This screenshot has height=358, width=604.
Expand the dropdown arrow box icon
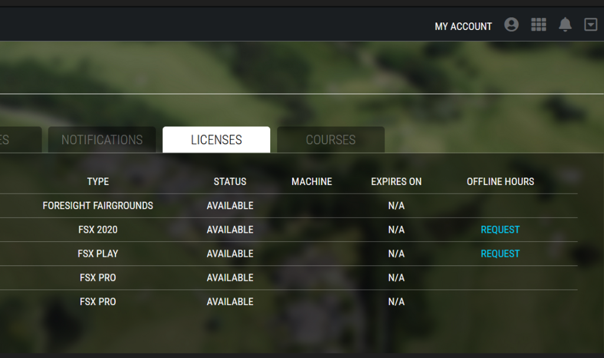590,25
